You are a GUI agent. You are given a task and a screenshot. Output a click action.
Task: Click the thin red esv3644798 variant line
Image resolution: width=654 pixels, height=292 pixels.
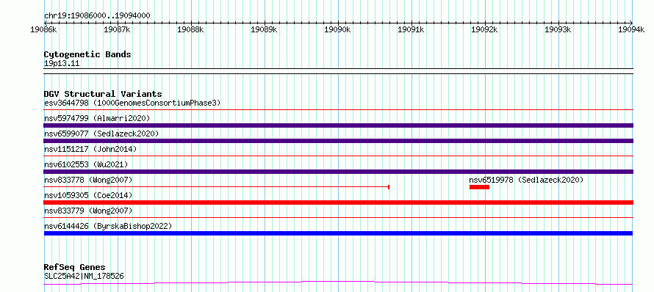(x=338, y=110)
